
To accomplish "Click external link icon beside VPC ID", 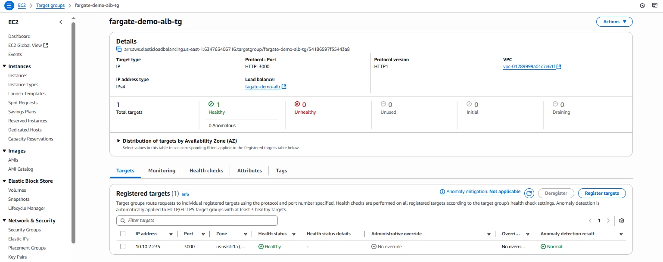I will click(x=559, y=67).
